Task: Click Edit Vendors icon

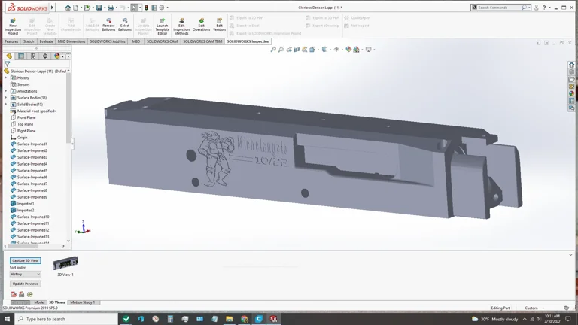Action: pos(219,26)
